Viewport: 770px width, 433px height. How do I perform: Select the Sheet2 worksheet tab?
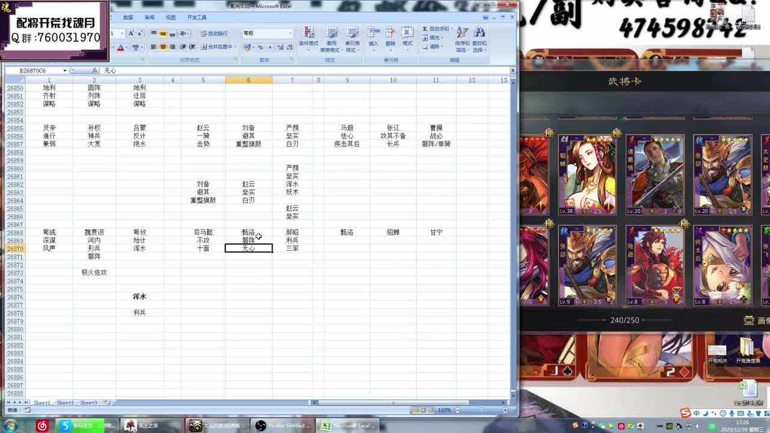point(65,403)
